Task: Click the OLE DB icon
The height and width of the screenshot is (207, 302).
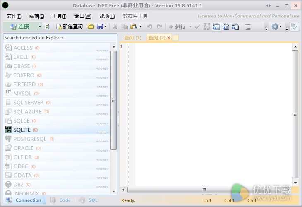Action: click(x=8, y=157)
